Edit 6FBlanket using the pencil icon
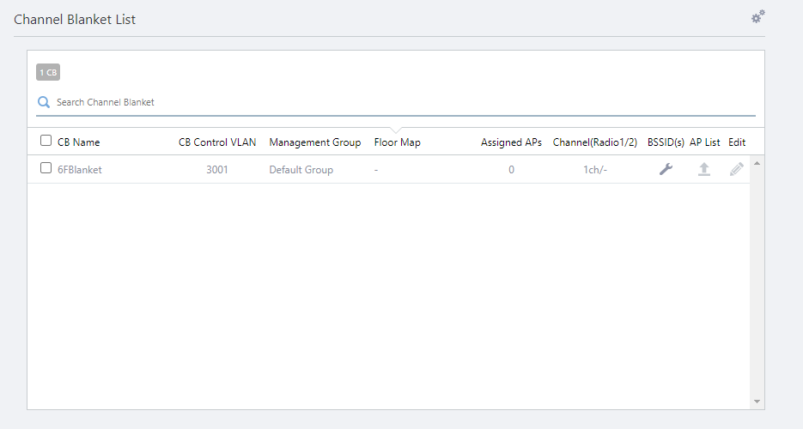Screen dimensions: 803x429 pyautogui.click(x=736, y=170)
